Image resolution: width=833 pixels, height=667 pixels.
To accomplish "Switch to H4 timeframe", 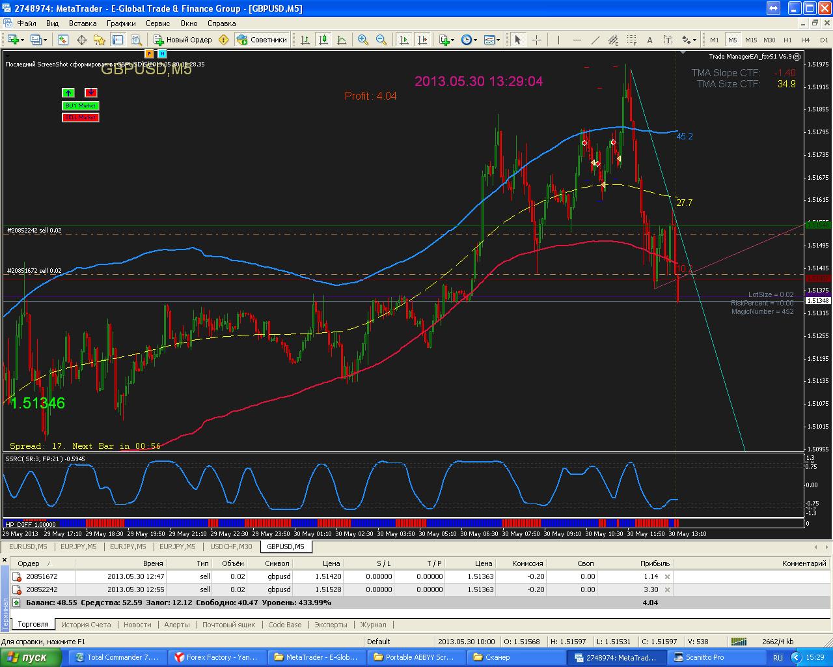I will pyautogui.click(x=806, y=40).
